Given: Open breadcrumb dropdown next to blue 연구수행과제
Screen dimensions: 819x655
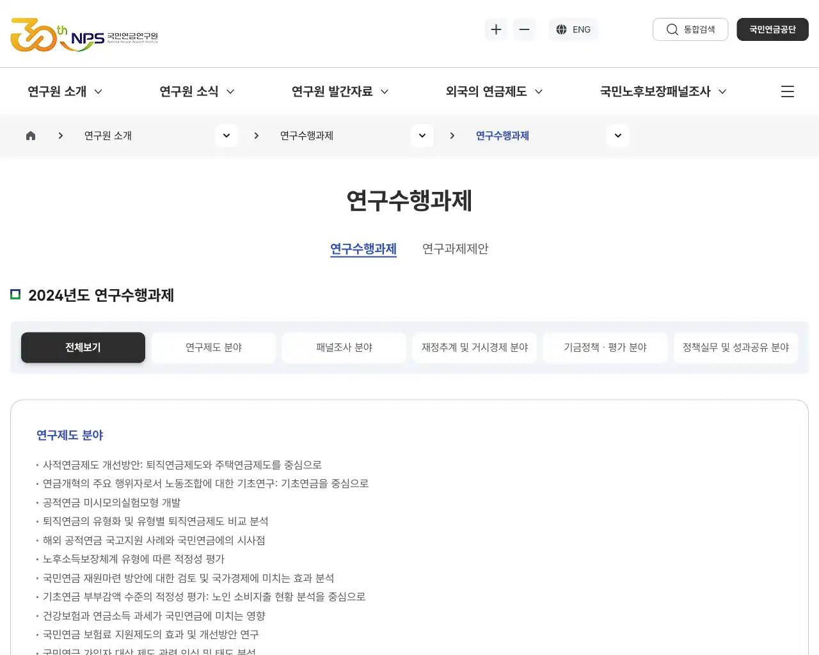Looking at the screenshot, I should (x=618, y=136).
